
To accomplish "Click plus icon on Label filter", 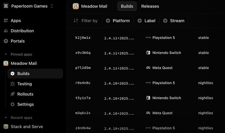I will 139,21.
